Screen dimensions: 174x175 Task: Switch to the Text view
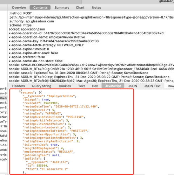click(x=81, y=86)
